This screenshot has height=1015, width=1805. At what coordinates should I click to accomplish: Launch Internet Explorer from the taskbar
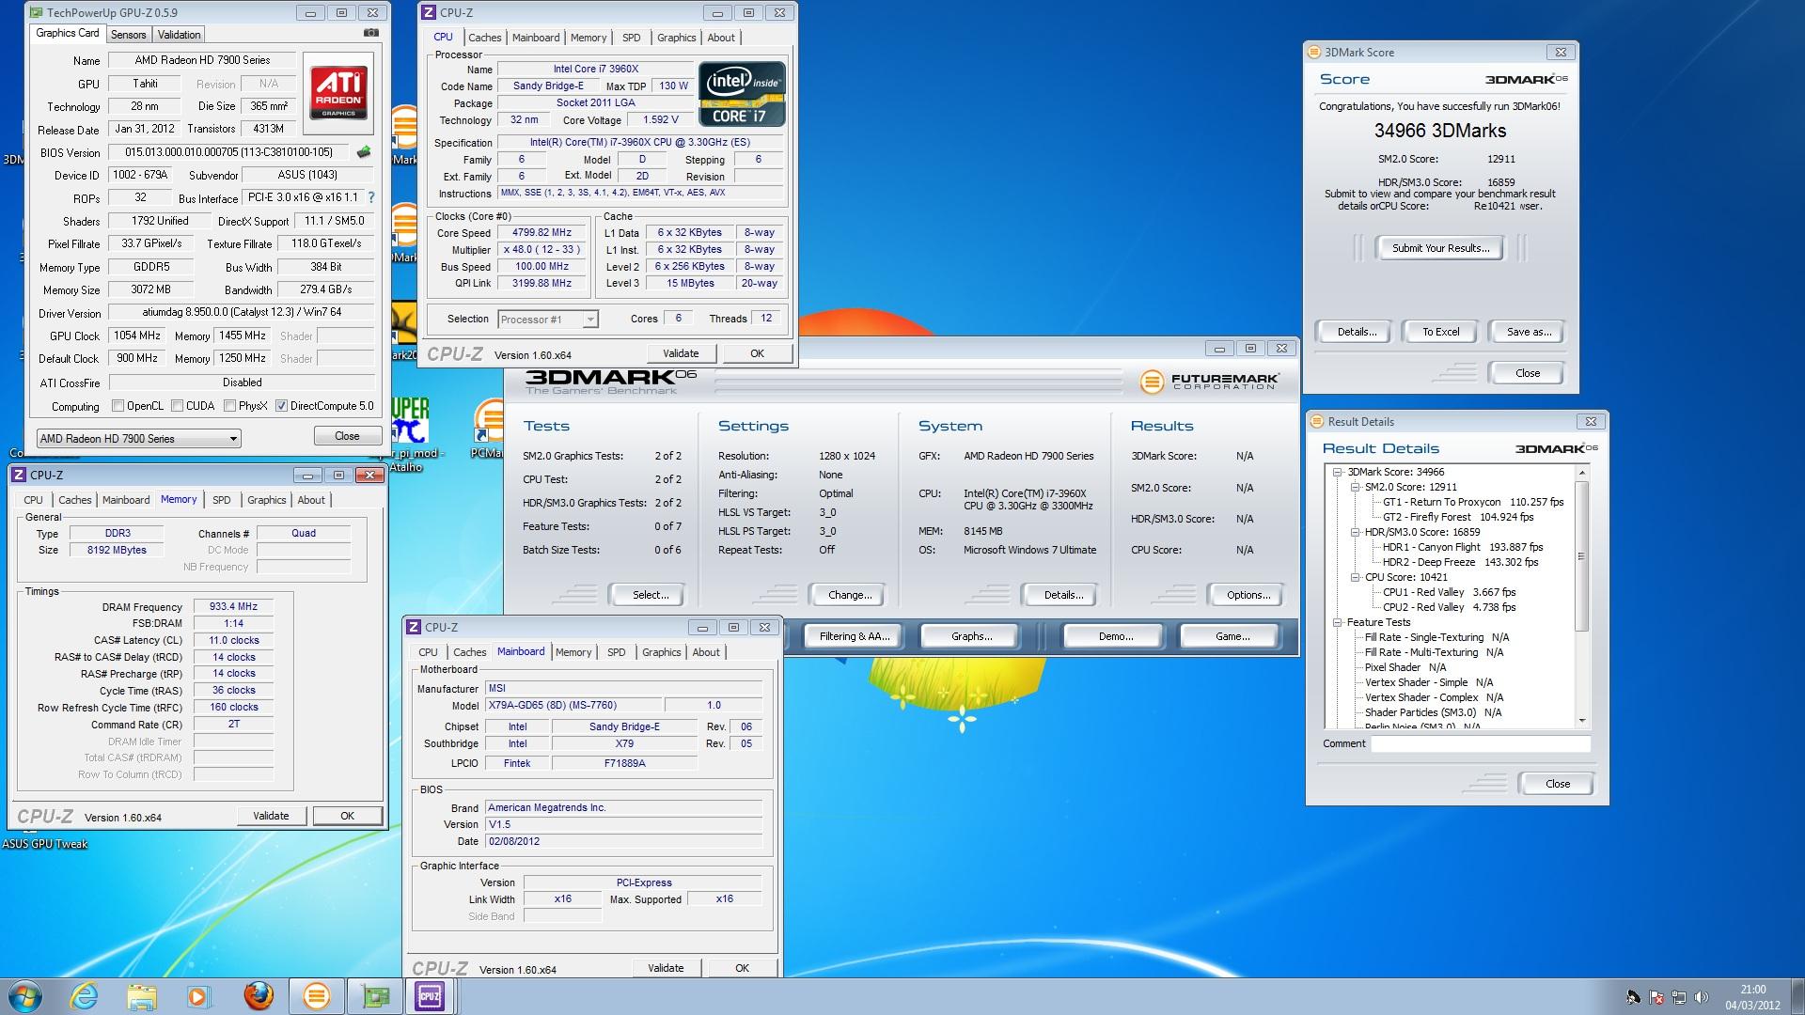tap(85, 996)
